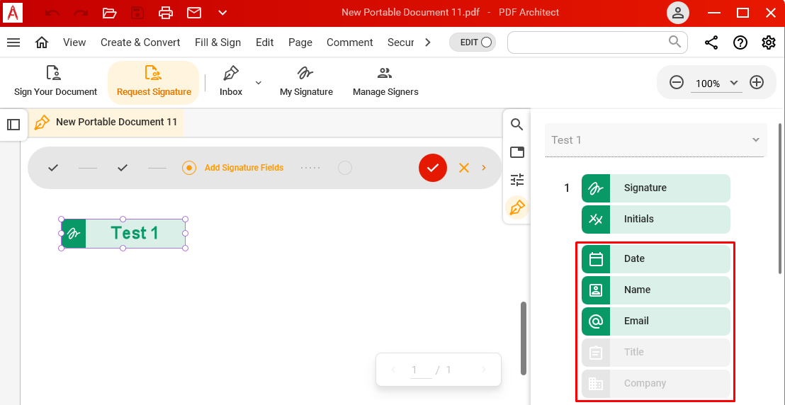Expand the Inbox dropdown arrow
The height and width of the screenshot is (405, 785).
(259, 83)
